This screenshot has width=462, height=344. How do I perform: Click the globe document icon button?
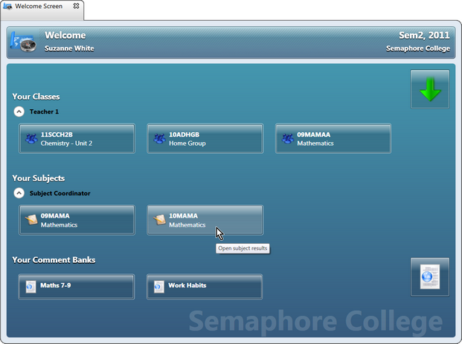(x=430, y=277)
